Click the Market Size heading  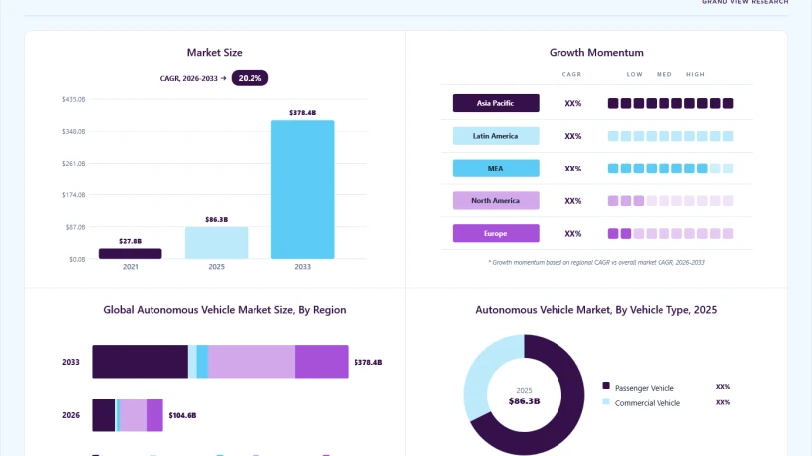point(215,53)
